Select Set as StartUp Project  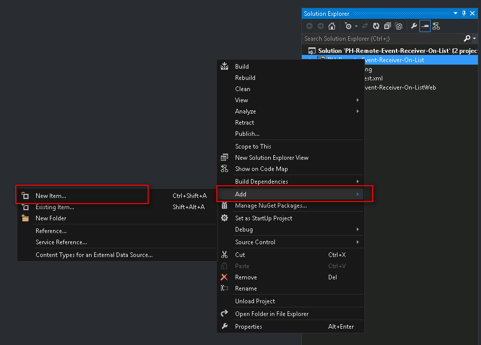pyautogui.click(x=264, y=218)
